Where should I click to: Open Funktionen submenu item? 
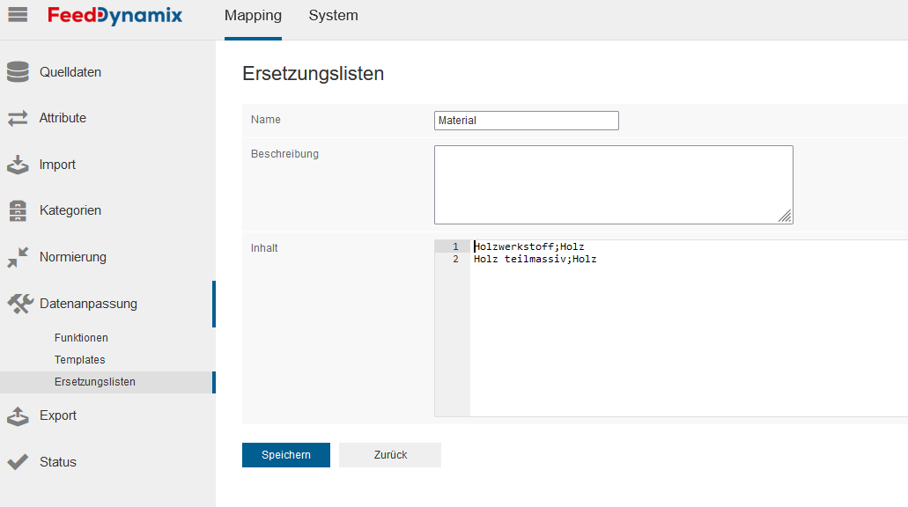tap(81, 338)
